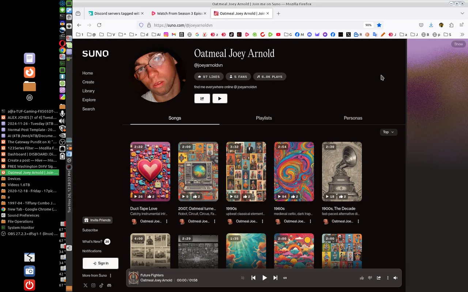Open Create in Suno sidebar
Viewport: 468px width, 292px height.
click(x=88, y=82)
